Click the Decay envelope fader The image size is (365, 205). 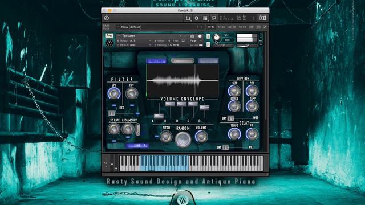(x=181, y=104)
